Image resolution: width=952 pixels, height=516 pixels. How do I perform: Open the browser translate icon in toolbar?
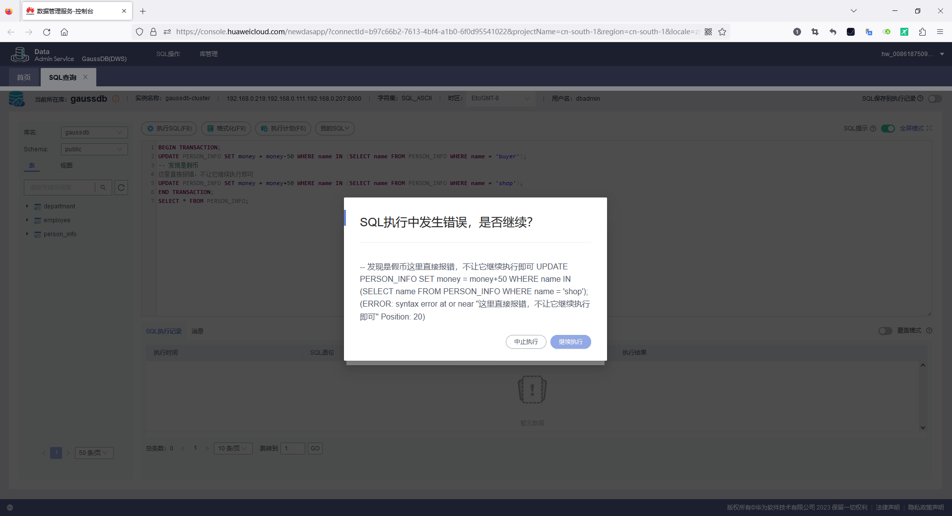869,32
